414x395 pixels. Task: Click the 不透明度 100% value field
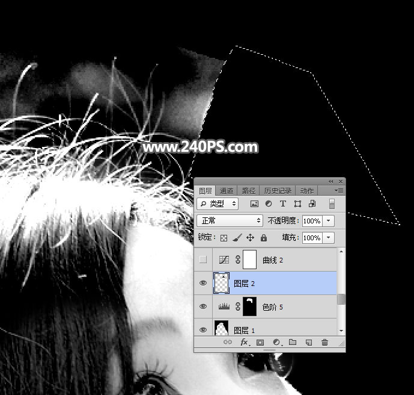click(x=312, y=220)
